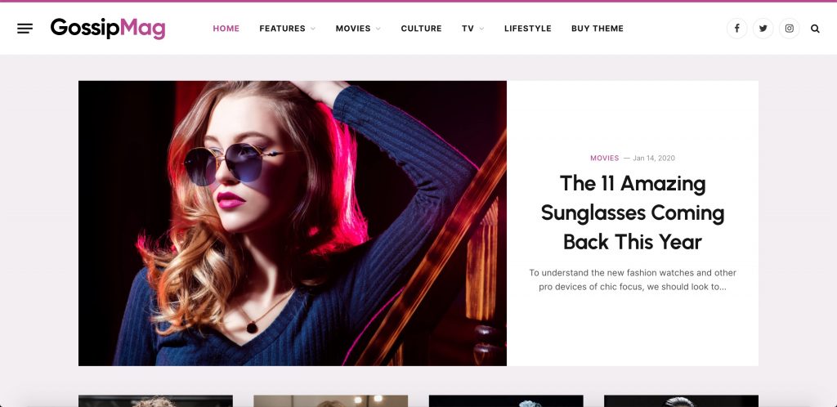Image resolution: width=837 pixels, height=407 pixels.
Task: Open the first post thumbnail at bottom left
Action: pyautogui.click(x=155, y=401)
